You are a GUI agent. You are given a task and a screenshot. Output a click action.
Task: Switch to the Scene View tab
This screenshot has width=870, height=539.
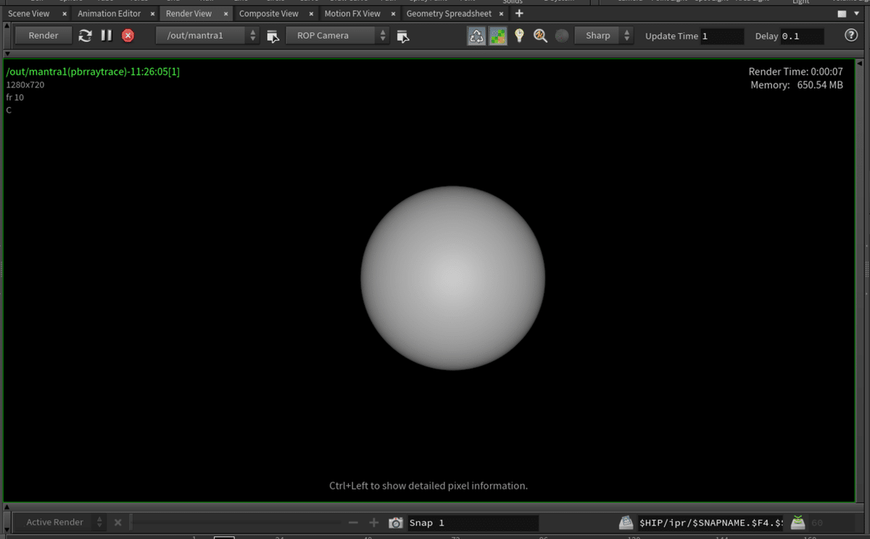tap(29, 13)
